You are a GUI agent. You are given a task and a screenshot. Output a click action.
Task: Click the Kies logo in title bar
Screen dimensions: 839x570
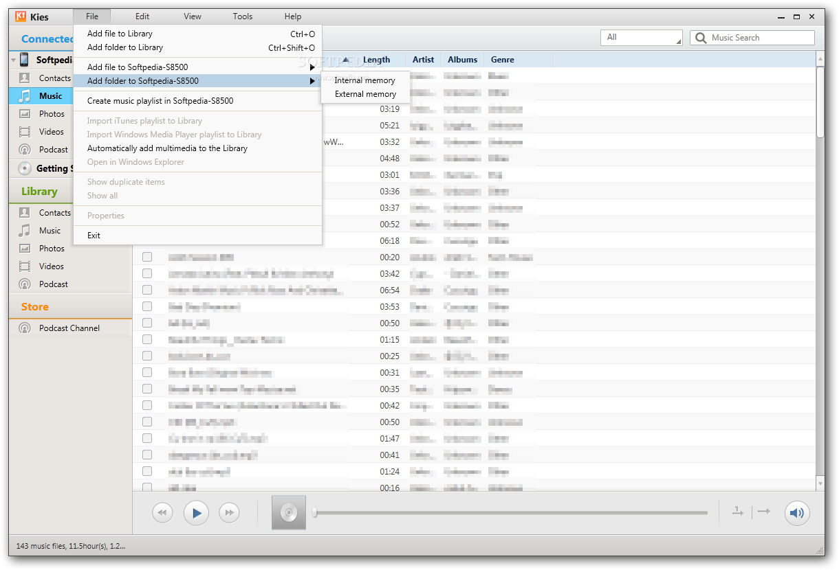(21, 16)
